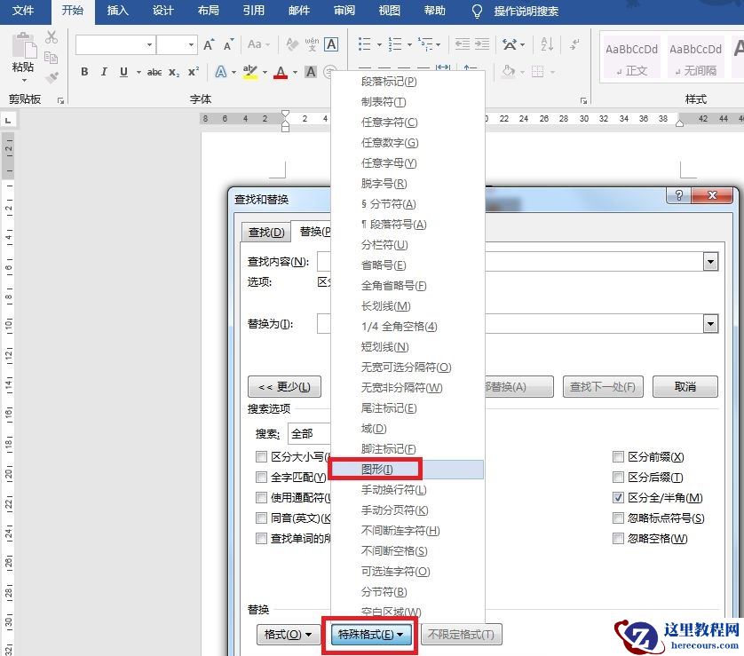This screenshot has width=744, height=656.
Task: Apply the 正文 style
Action: point(631,58)
